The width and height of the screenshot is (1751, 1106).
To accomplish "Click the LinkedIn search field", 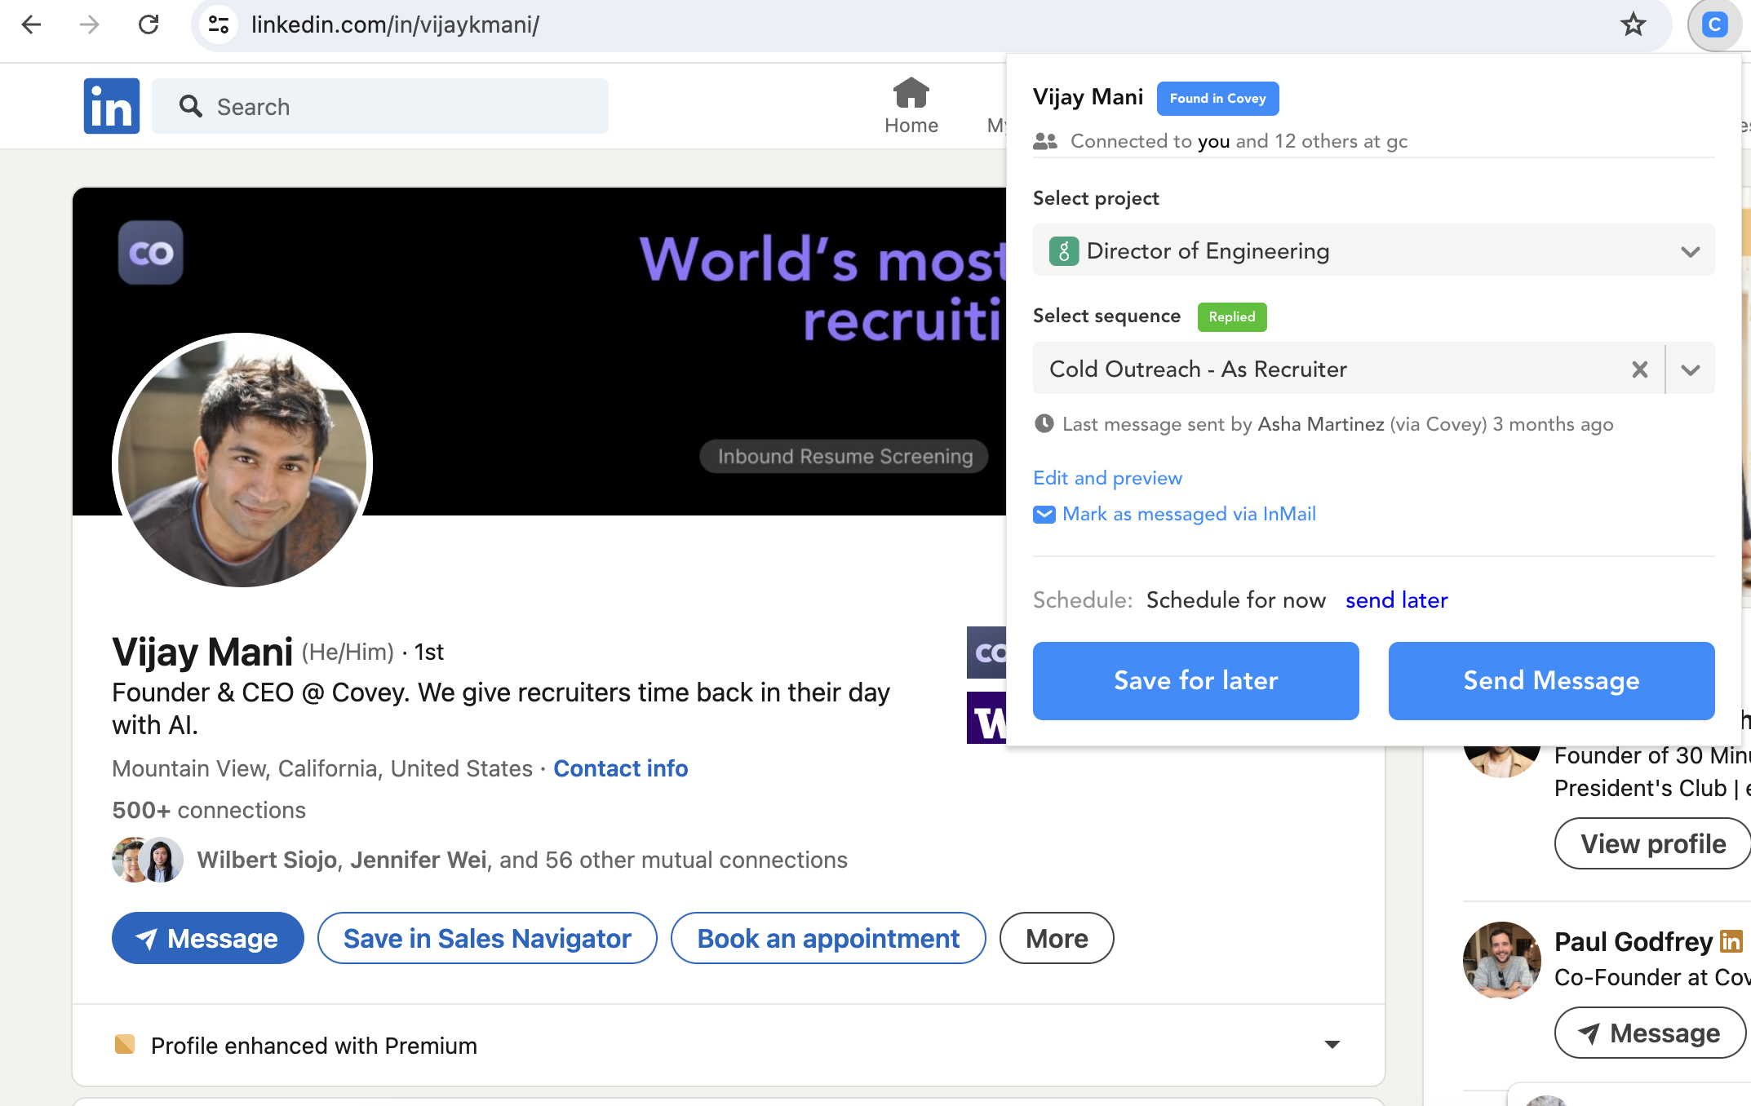I will coord(380,107).
